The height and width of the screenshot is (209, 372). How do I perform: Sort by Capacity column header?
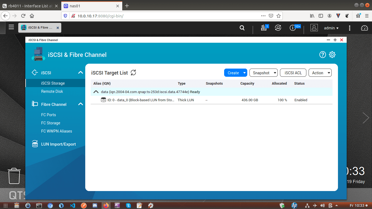(247, 83)
